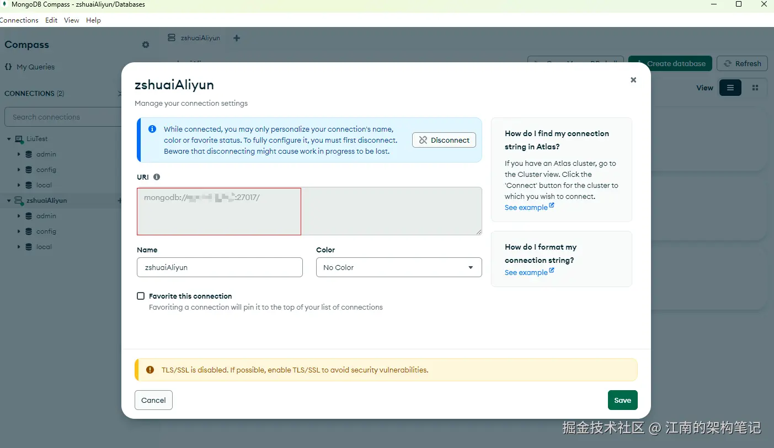Click database icon for LiuTest admin
This screenshot has height=448, width=774.
(29, 154)
